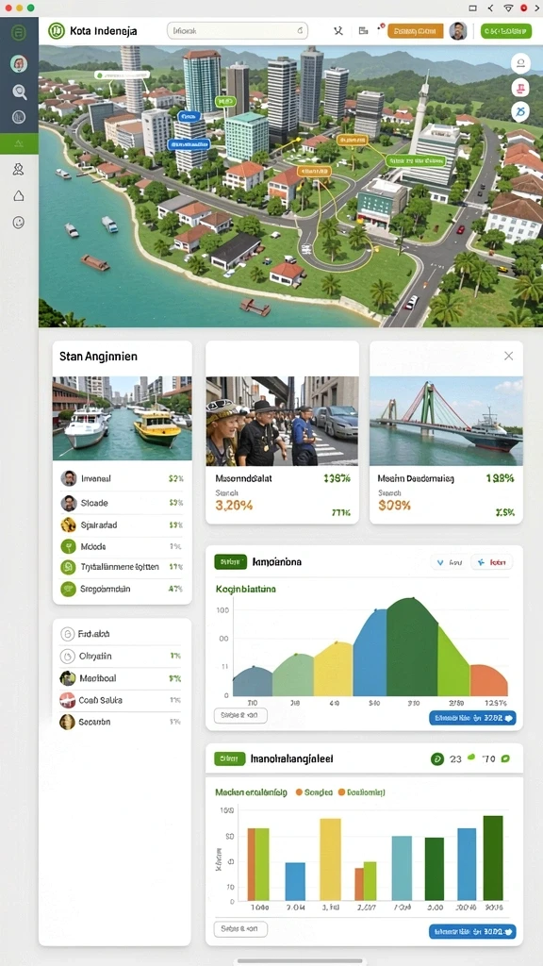
Task: Click the orange header button
Action: pos(416,31)
